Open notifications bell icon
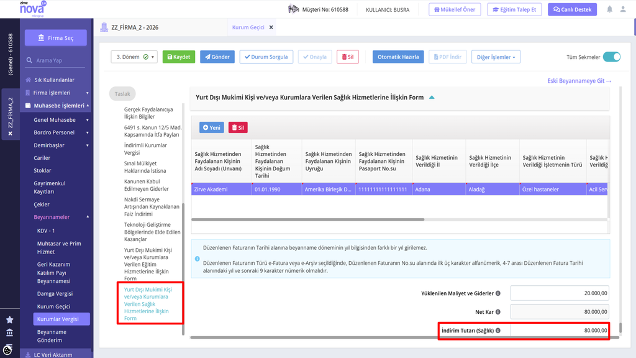 coord(610,9)
